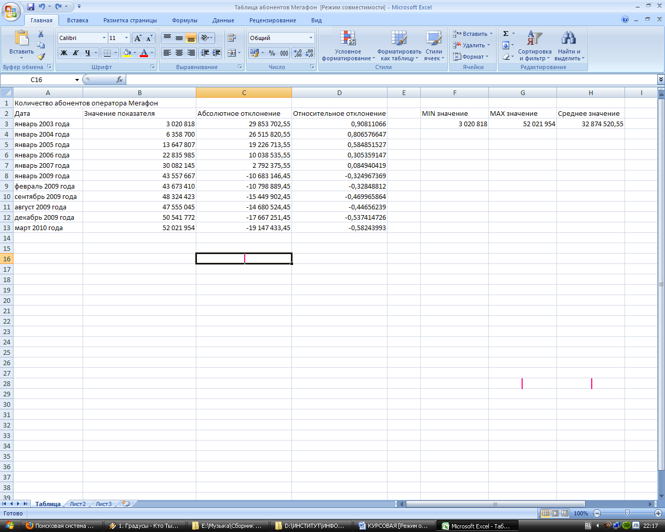665x532 pixels.
Task: Open Excel help with the question mark icon
Action: click(x=625, y=20)
